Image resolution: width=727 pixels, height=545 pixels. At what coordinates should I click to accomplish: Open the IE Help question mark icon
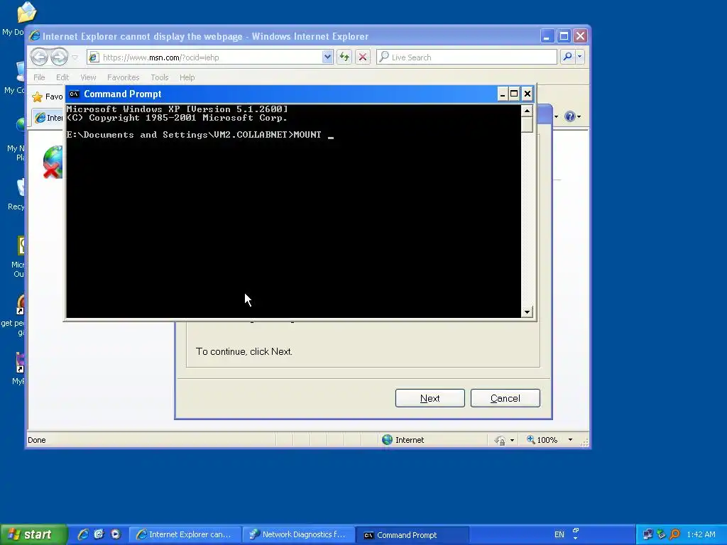click(x=570, y=116)
